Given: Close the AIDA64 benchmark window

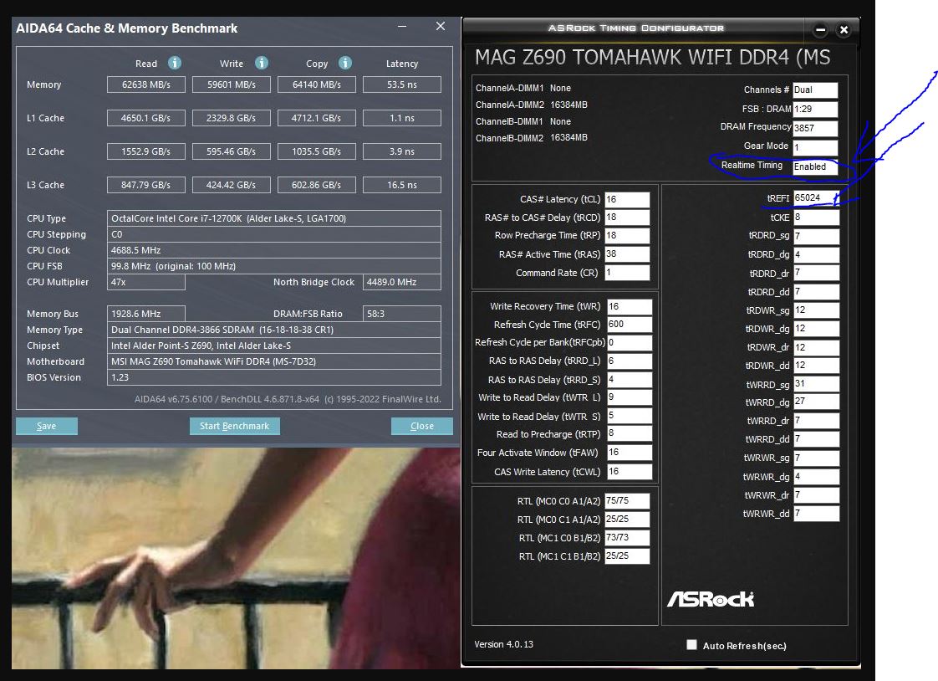Looking at the screenshot, I should pyautogui.click(x=441, y=26).
